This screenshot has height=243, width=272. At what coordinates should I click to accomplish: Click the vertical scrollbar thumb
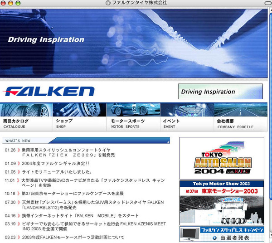[271, 106]
